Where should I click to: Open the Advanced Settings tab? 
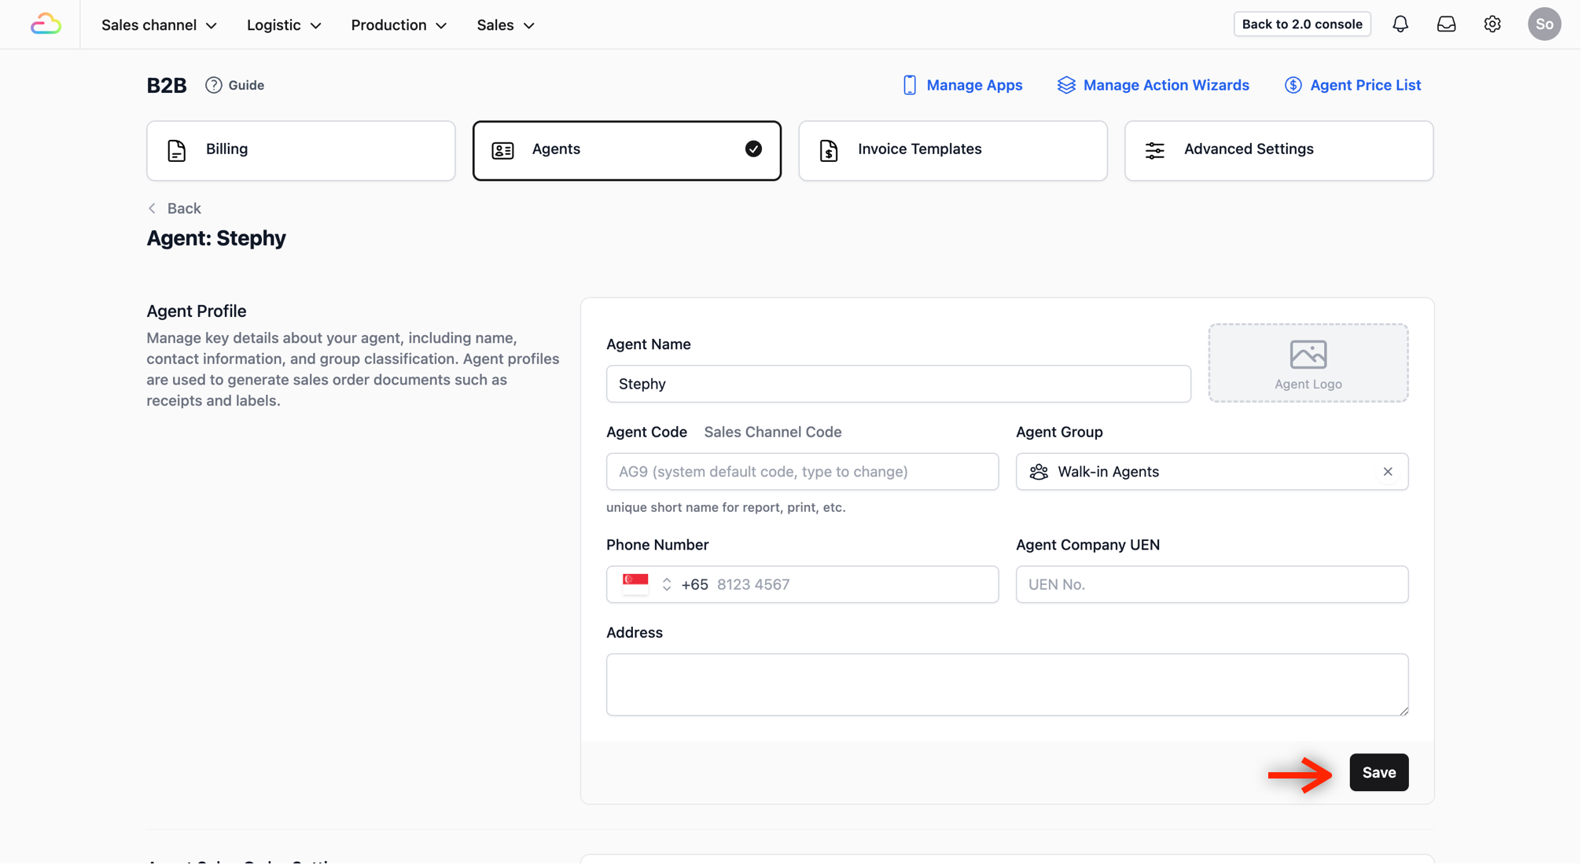(1278, 150)
